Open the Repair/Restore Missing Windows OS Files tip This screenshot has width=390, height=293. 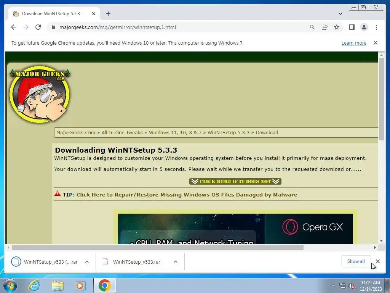187,195
